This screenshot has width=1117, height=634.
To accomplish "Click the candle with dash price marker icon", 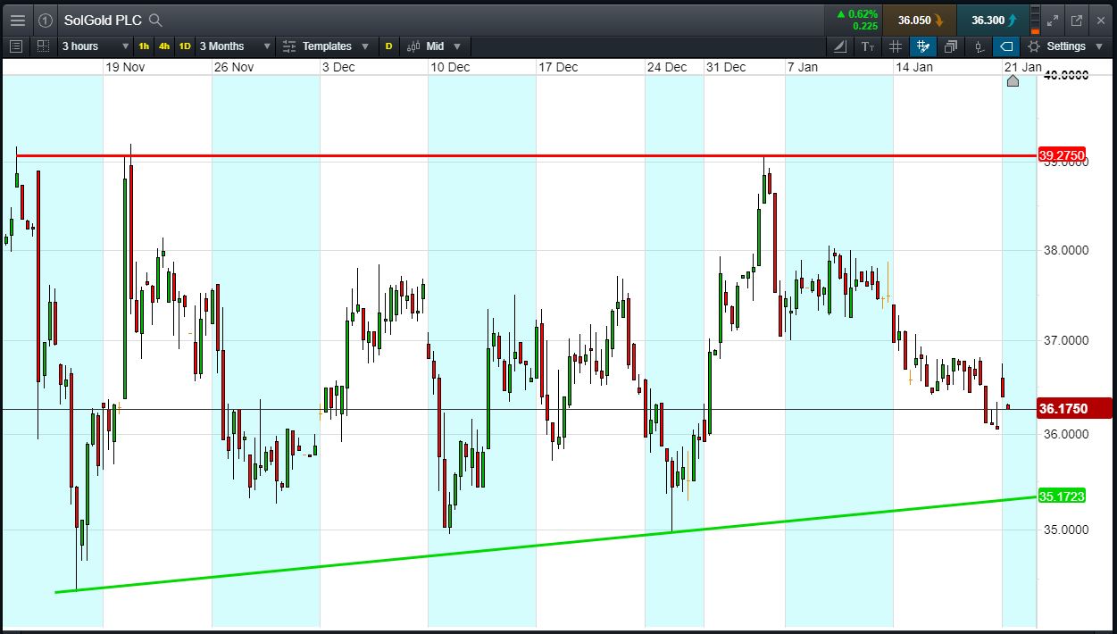I will click(979, 46).
